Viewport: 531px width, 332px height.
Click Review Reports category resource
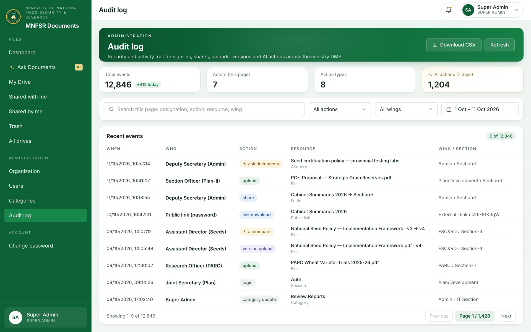[308, 296]
